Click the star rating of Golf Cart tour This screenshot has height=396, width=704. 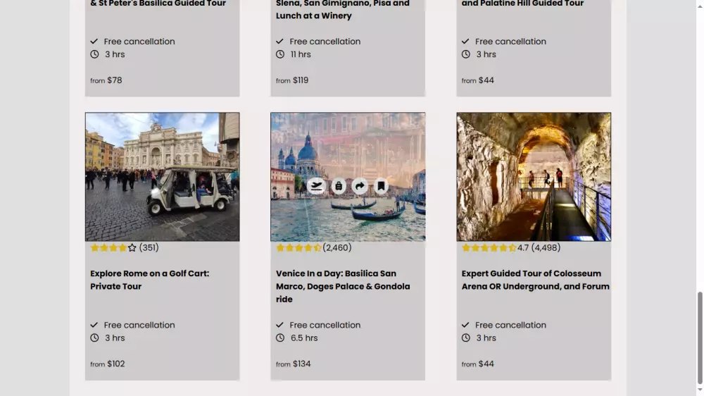point(113,248)
